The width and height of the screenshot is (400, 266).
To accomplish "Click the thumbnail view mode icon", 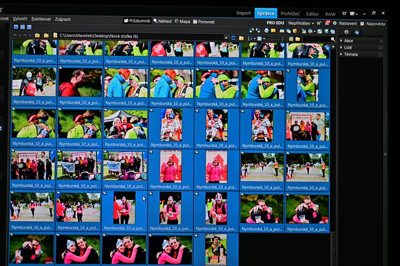I will point(260,38).
